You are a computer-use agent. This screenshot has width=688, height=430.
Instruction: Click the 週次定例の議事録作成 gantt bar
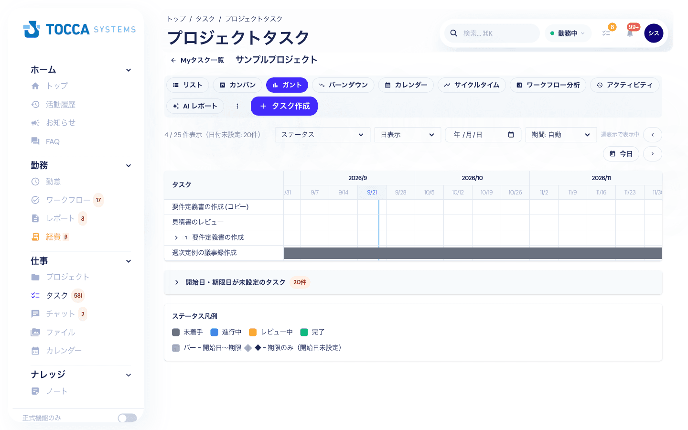[x=473, y=253]
